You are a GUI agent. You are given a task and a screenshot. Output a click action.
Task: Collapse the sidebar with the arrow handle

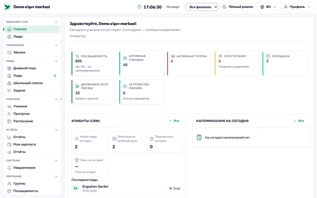[61, 99]
